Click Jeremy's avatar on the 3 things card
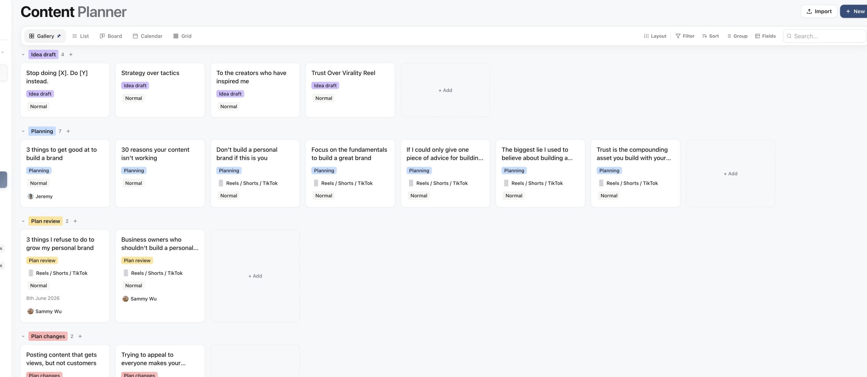Viewport: 867px width, 377px height. 31,196
